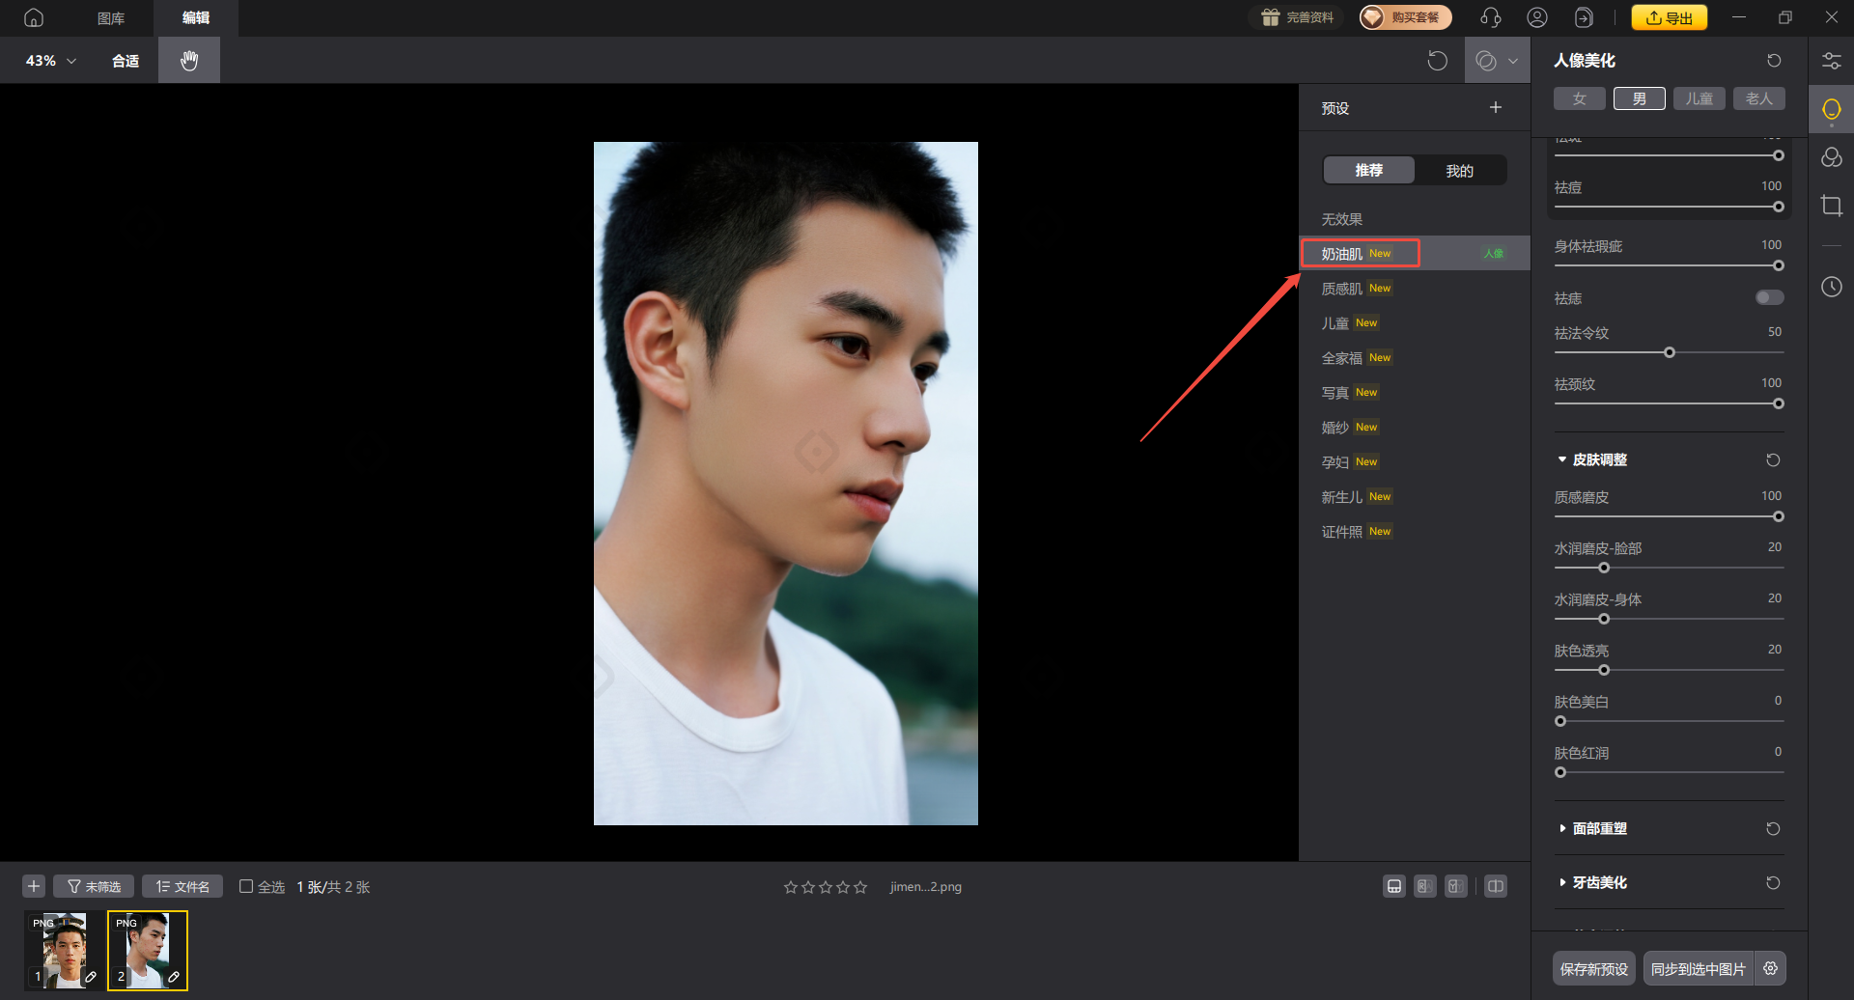
Task: Check the 全选 checkbox
Action: 246,886
